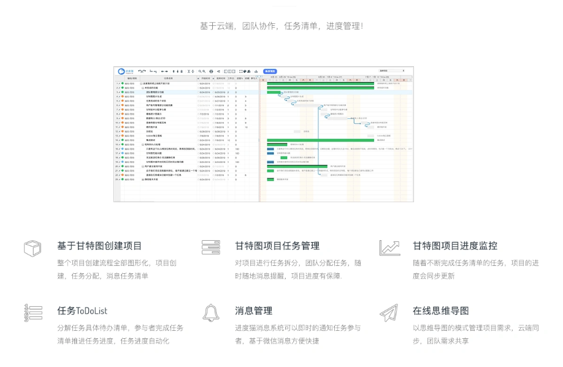Open the 在线思维导图 feature heading

440,311
